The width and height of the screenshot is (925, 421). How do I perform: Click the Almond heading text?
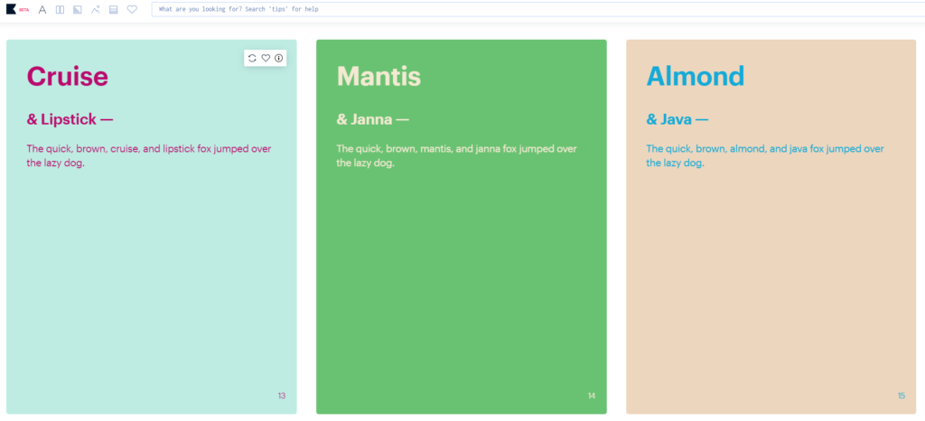tap(696, 76)
